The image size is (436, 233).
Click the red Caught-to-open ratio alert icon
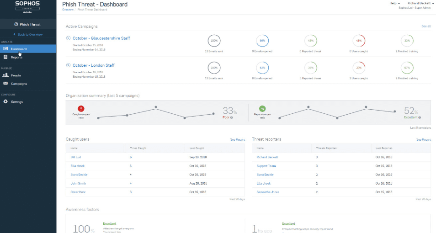81,109
